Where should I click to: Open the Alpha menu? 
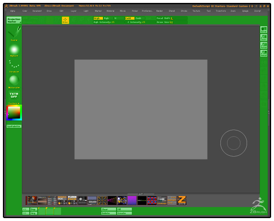(12, 11)
